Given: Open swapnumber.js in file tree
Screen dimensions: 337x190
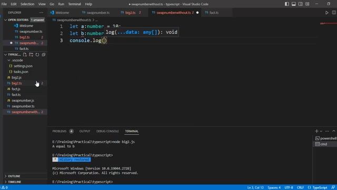Looking at the screenshot, I should coord(23,100).
